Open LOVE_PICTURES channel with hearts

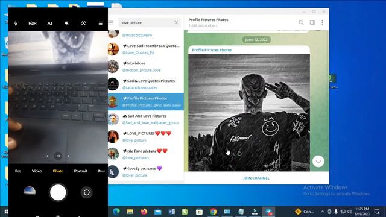pos(146,137)
